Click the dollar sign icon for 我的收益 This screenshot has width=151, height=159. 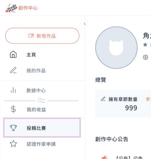point(13,109)
